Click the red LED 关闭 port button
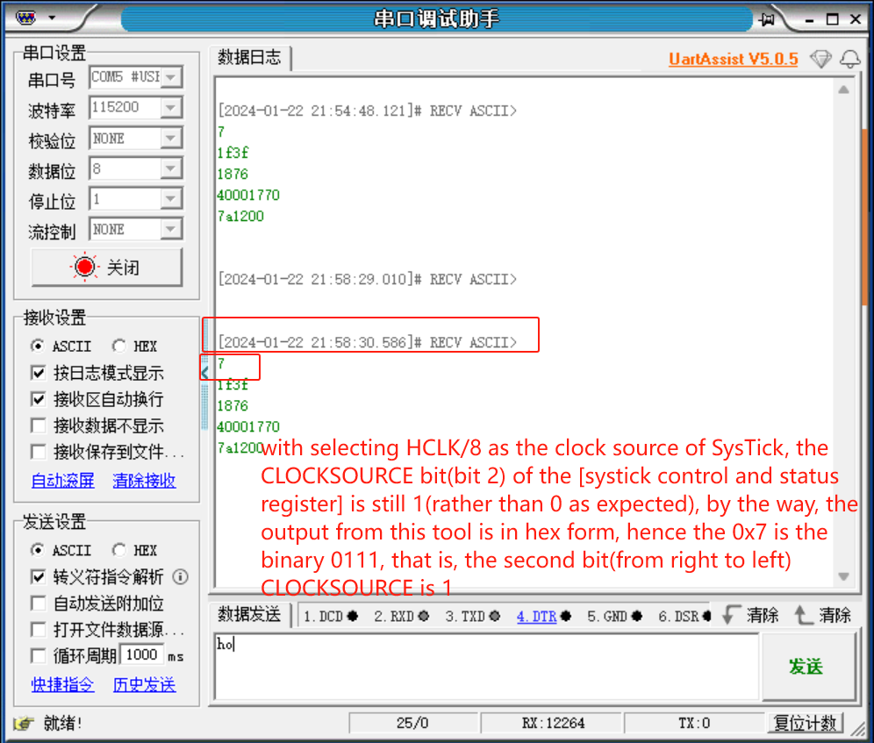 click(107, 267)
